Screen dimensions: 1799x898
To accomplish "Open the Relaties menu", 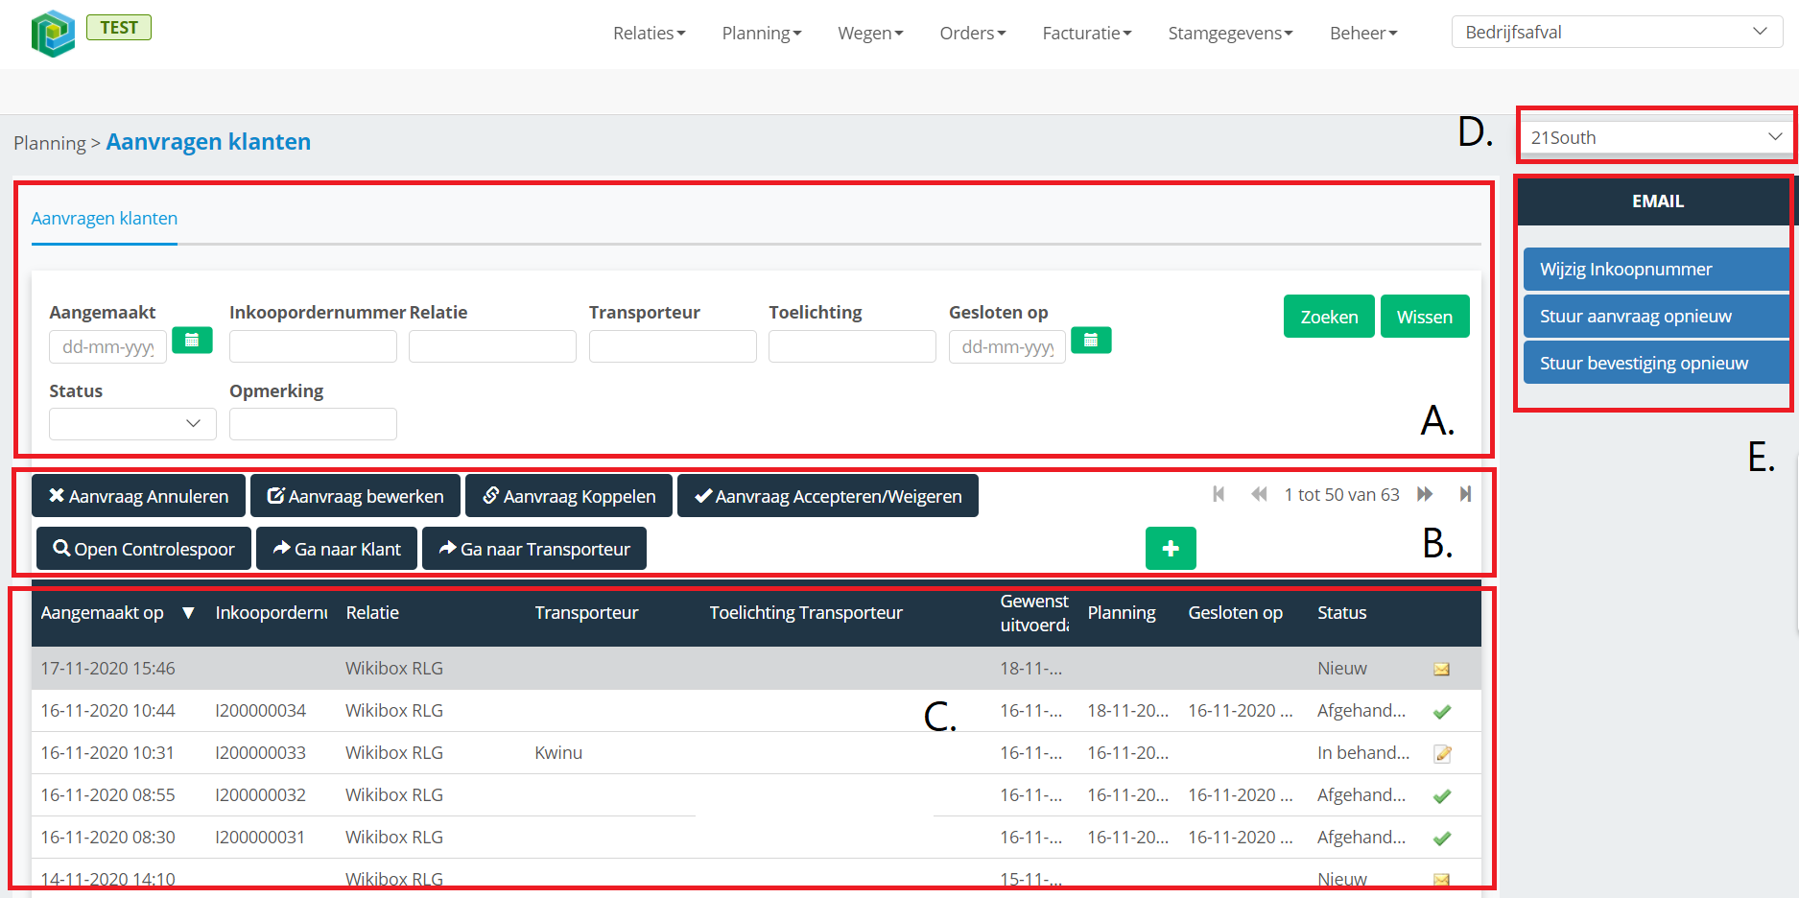I will tap(650, 34).
